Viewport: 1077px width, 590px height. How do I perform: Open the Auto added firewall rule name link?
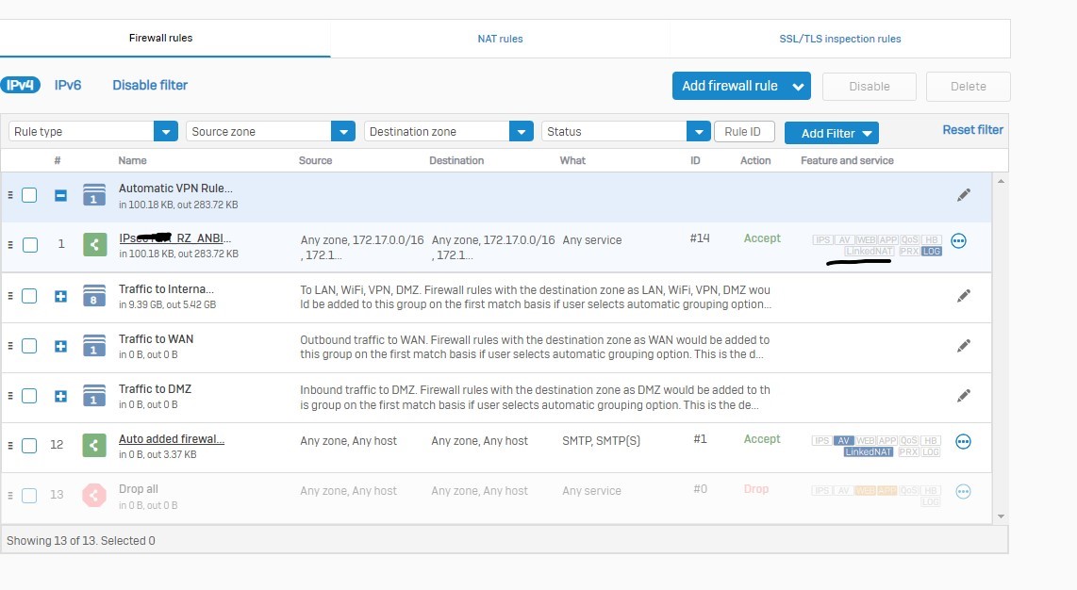pyautogui.click(x=172, y=439)
